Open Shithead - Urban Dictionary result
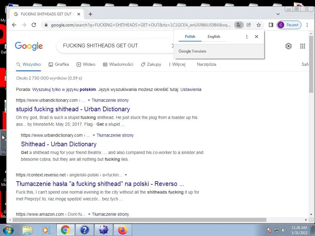The height and width of the screenshot is (236, 315). click(59, 144)
